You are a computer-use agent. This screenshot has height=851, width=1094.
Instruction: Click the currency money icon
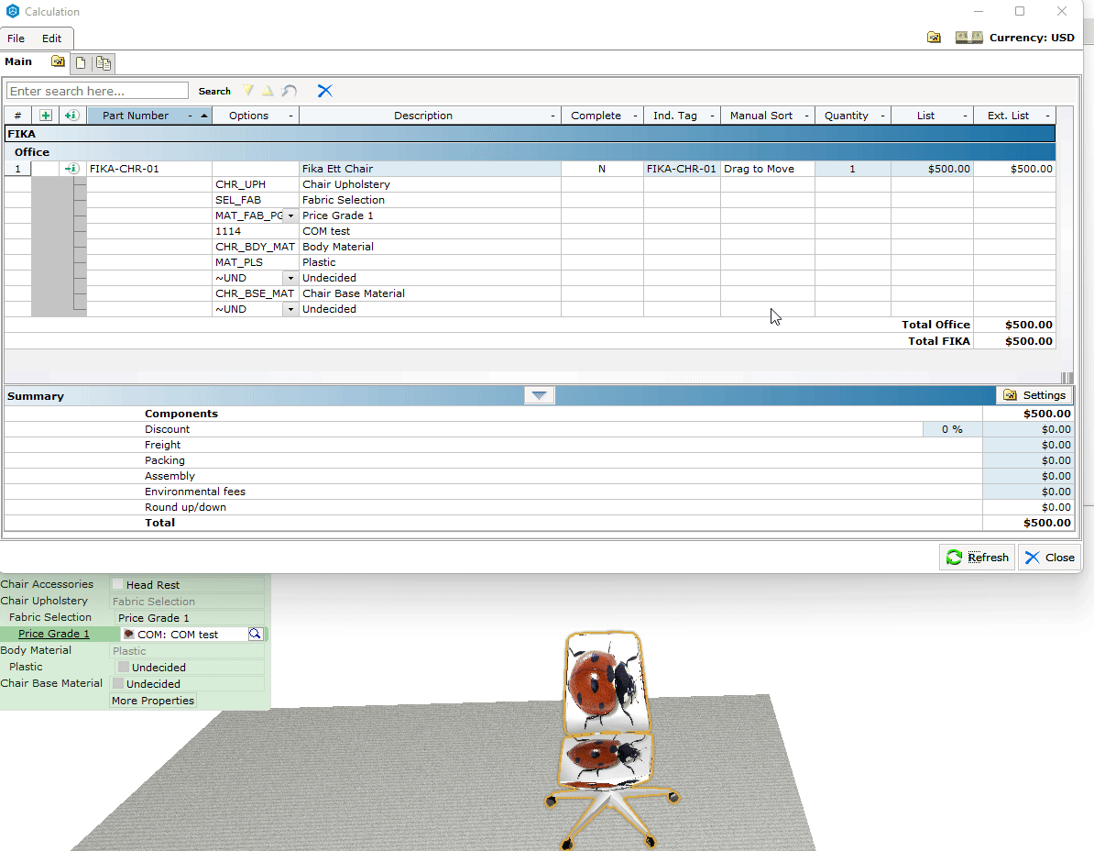click(x=968, y=37)
